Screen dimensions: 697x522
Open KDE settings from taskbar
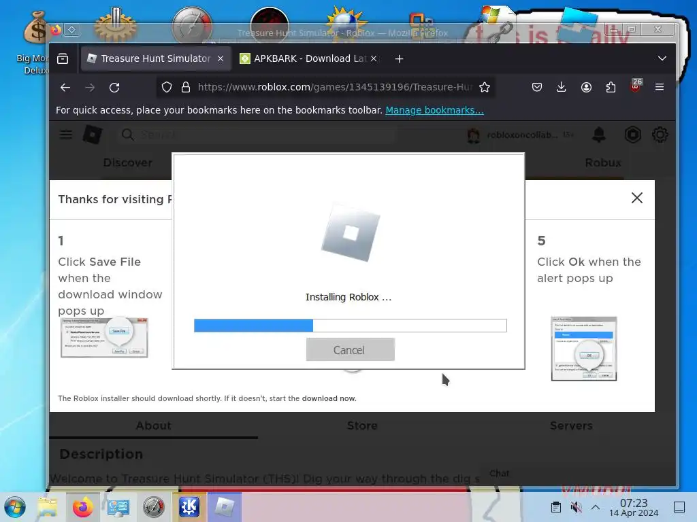189,507
